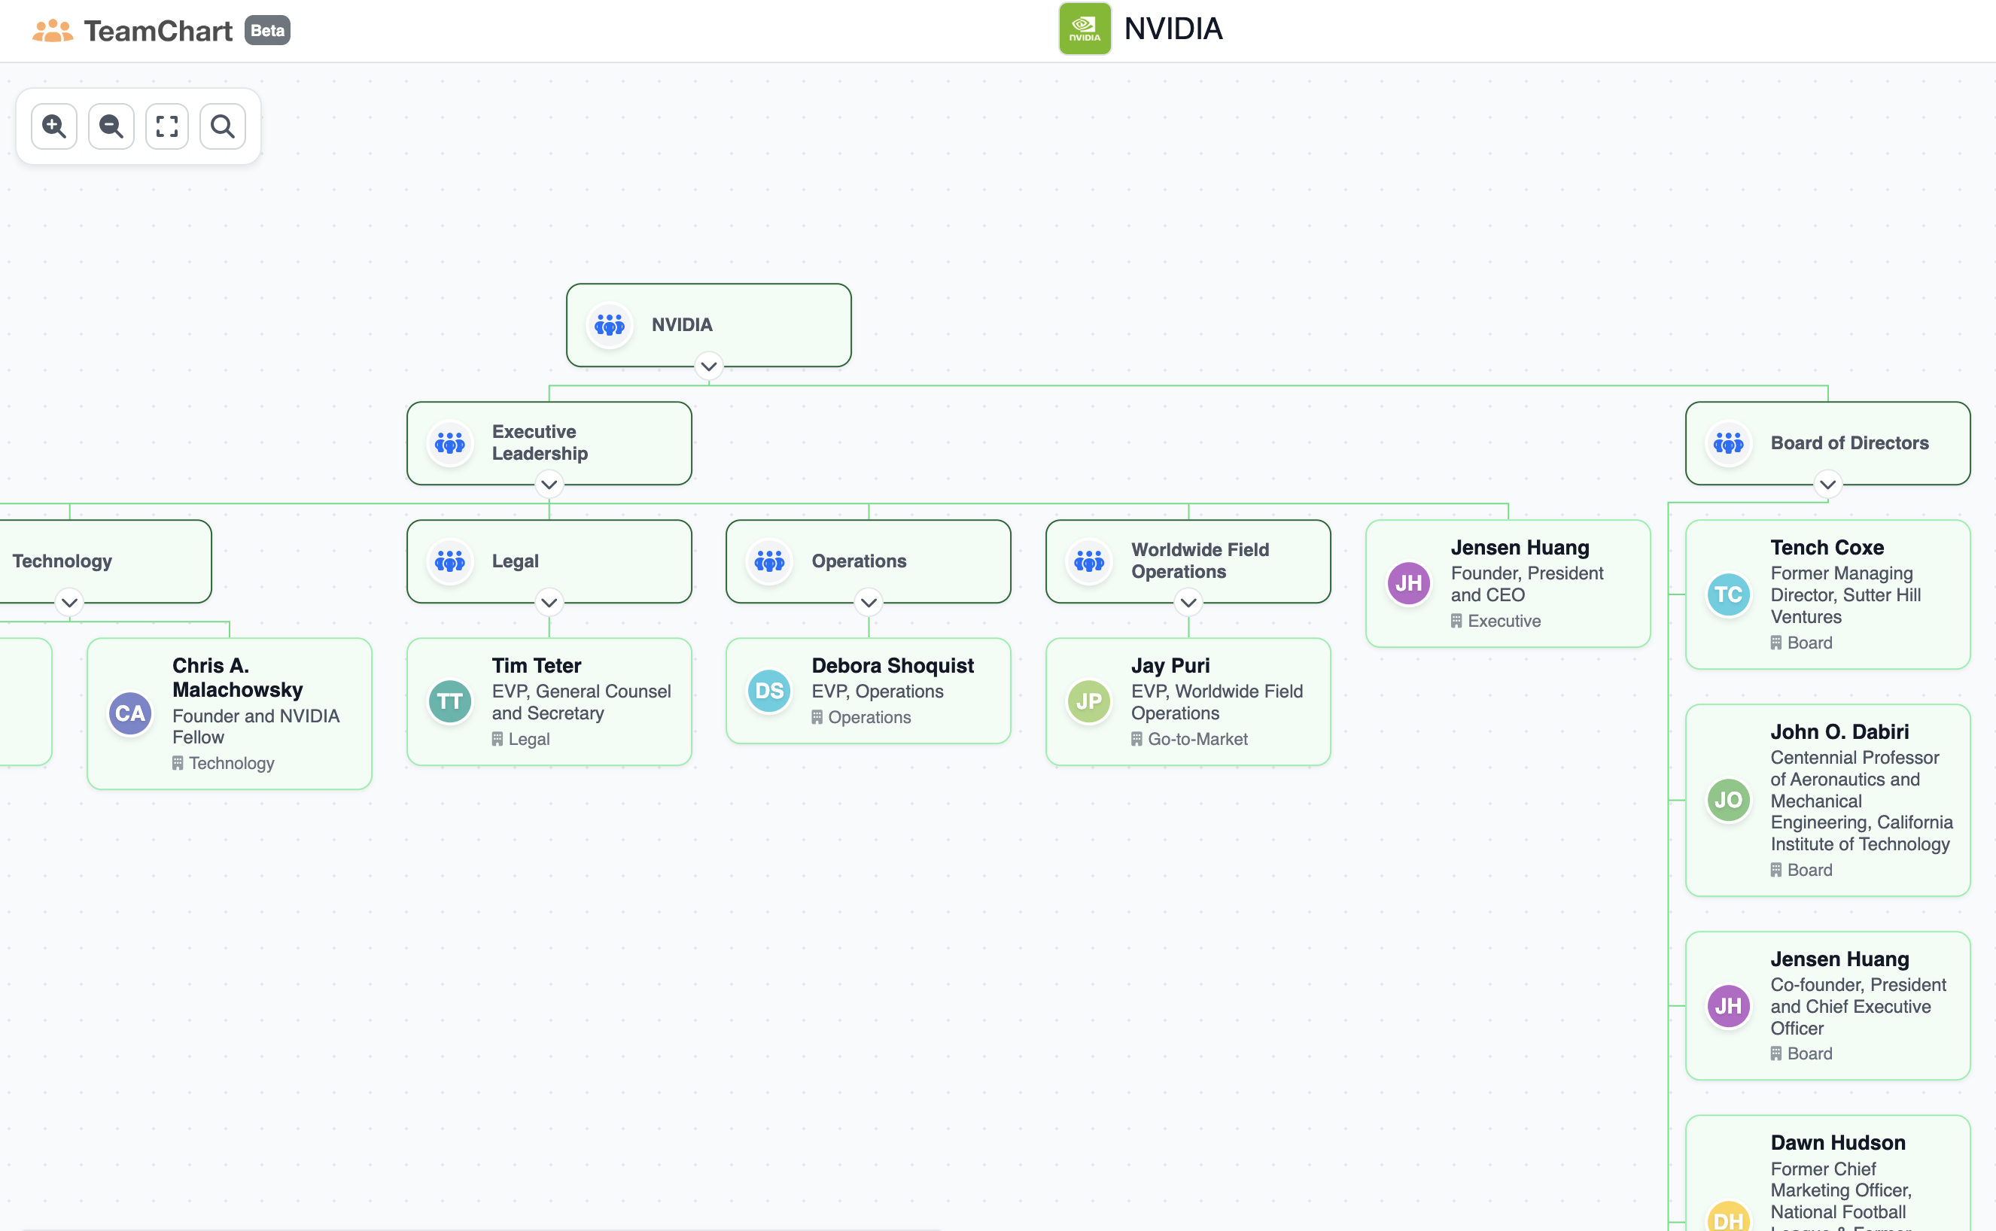The image size is (1996, 1231).
Task: Click 'EVP, Worldwide Field Operations' title text
Action: point(1217,703)
